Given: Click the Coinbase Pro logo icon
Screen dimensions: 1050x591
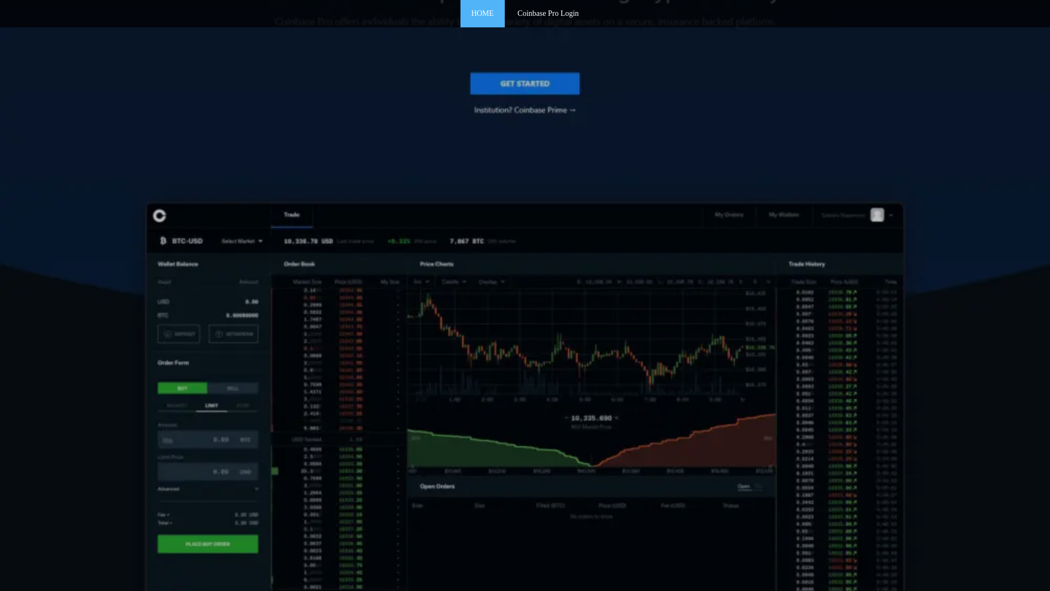Looking at the screenshot, I should point(159,216).
